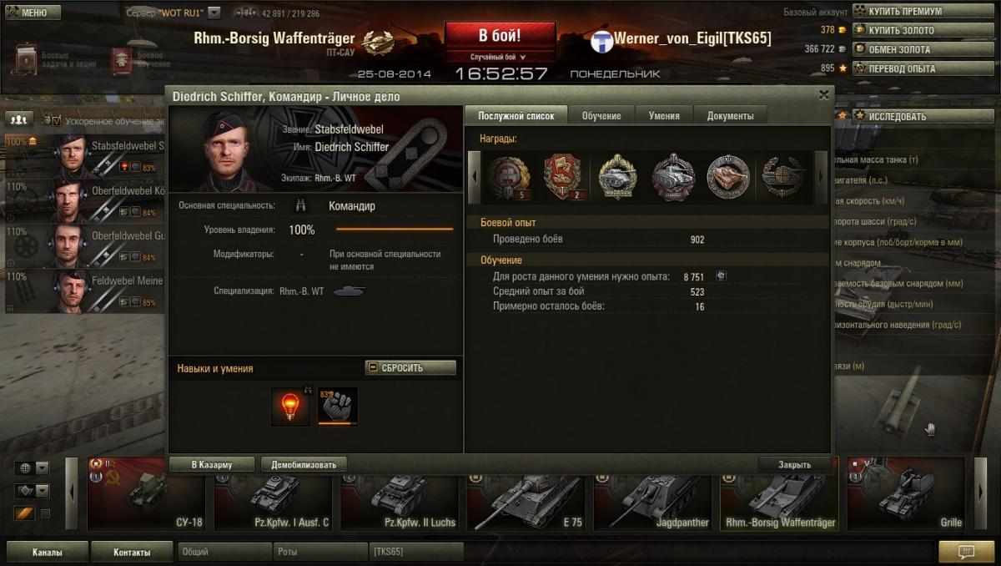Open the Общий chat channel tab
Image resolution: width=1001 pixels, height=566 pixels.
224,552
